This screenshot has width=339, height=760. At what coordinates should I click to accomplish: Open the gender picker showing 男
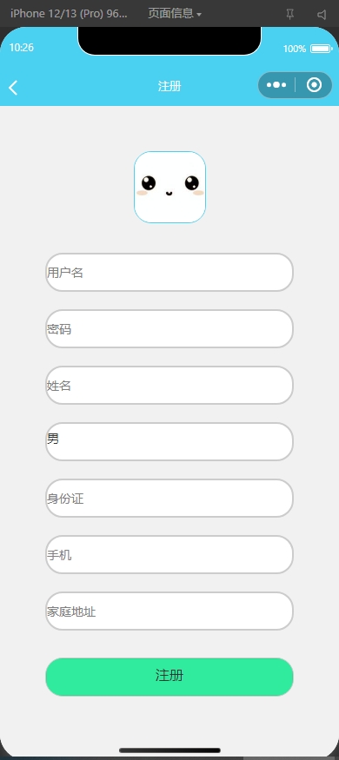(x=169, y=441)
